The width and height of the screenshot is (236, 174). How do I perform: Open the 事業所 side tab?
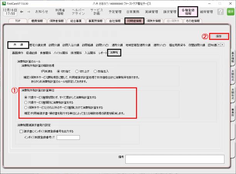(x=233, y=124)
